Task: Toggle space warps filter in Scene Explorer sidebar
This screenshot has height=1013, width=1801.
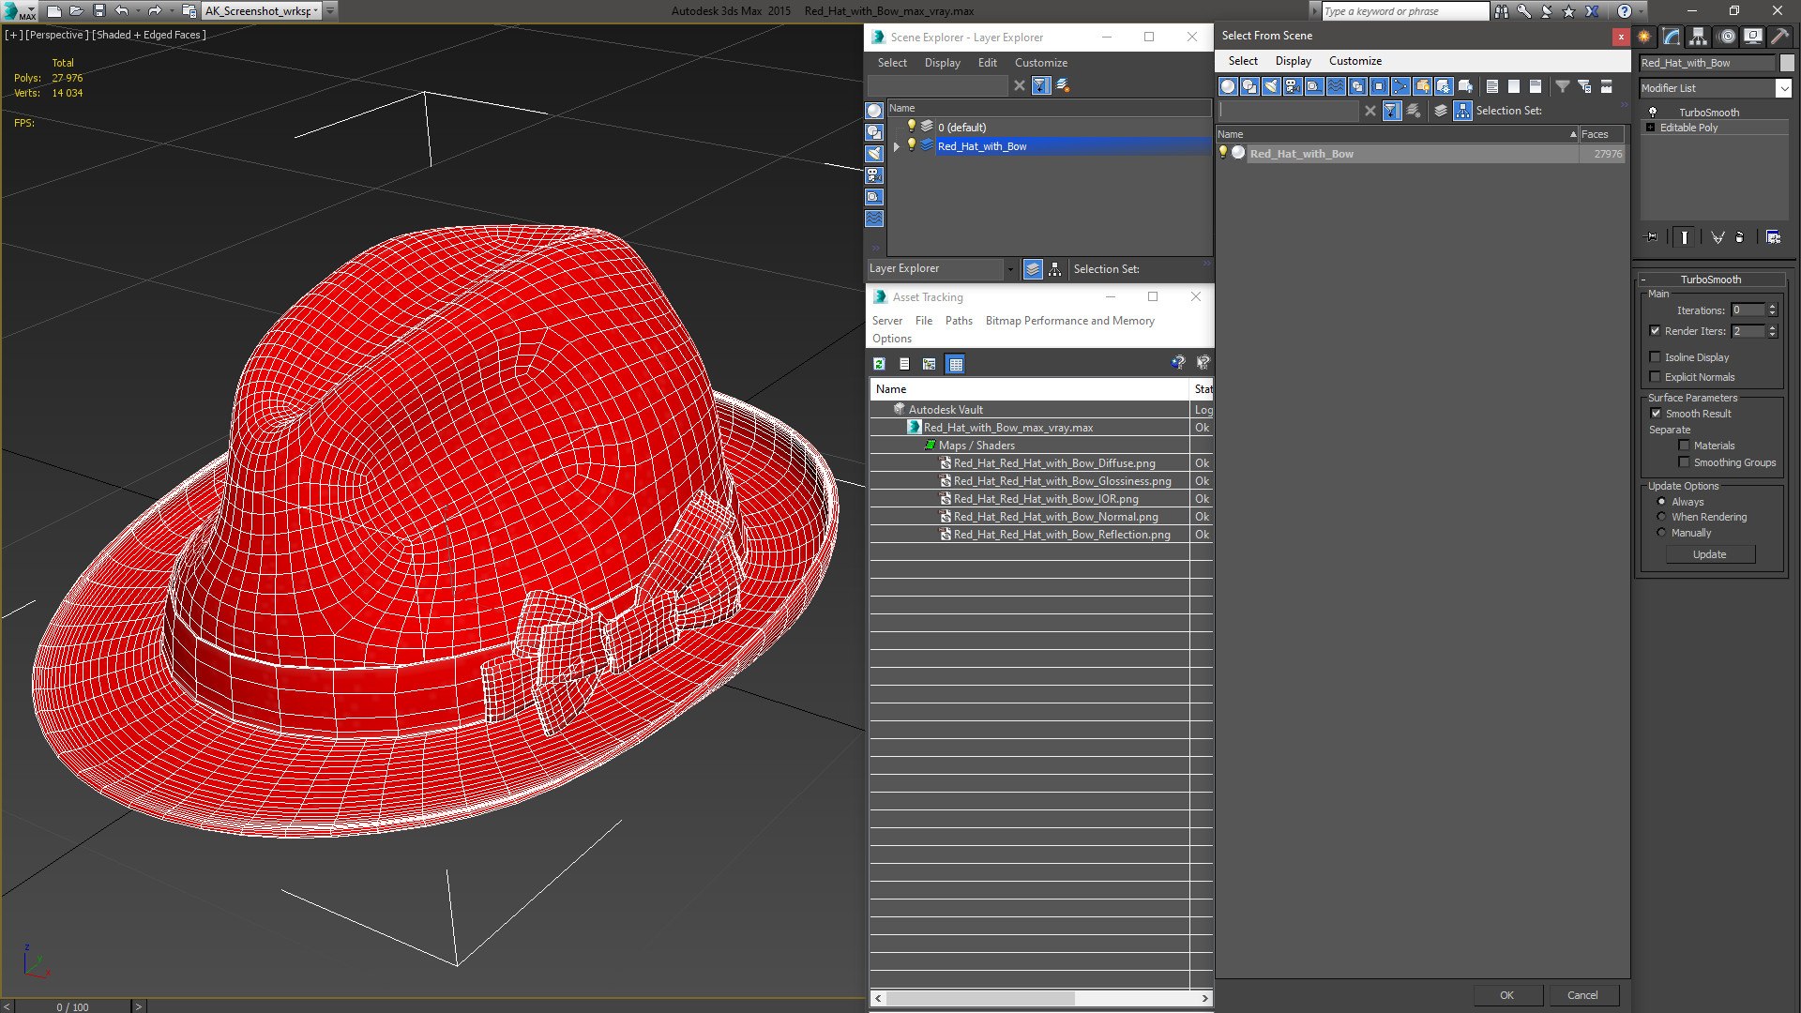Action: pos(874,219)
